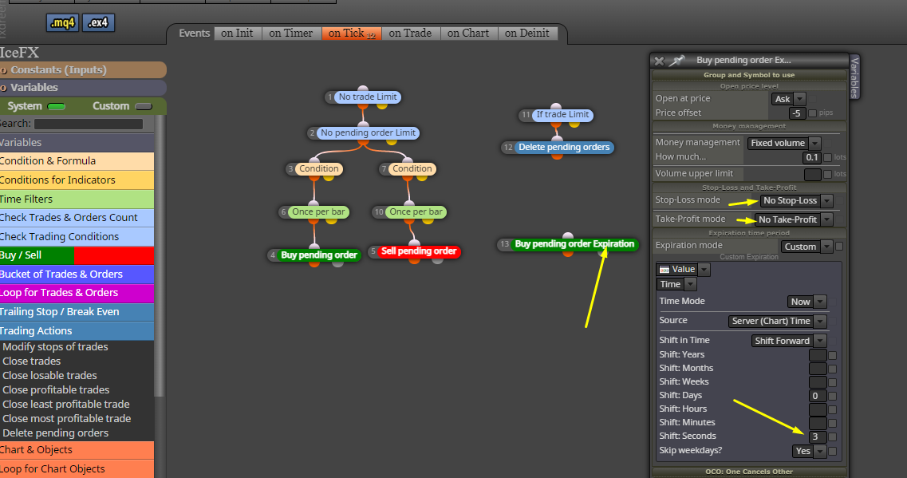
Task: Select the If trade Limit block
Action: (x=562, y=115)
